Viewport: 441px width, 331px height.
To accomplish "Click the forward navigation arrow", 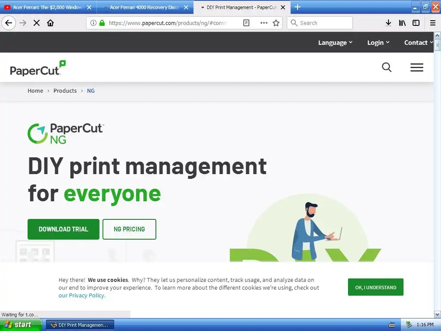I will [23, 23].
